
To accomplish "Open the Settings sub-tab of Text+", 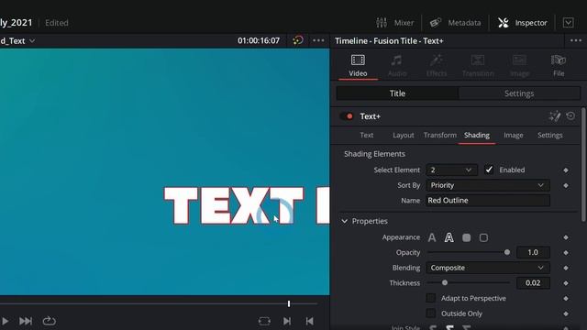I will coord(550,135).
